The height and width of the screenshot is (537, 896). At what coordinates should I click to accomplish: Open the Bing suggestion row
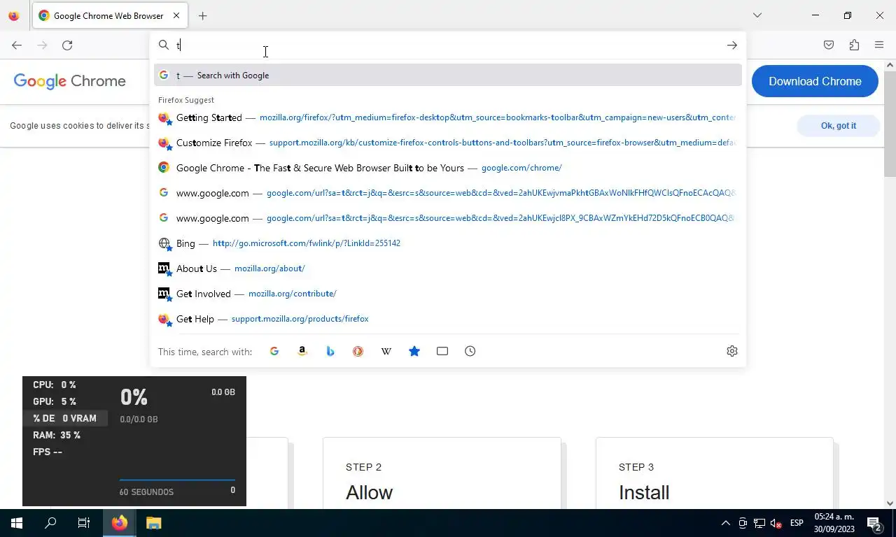pos(448,243)
